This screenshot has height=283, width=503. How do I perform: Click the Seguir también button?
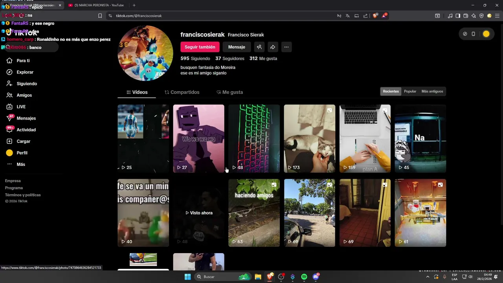coord(200,47)
